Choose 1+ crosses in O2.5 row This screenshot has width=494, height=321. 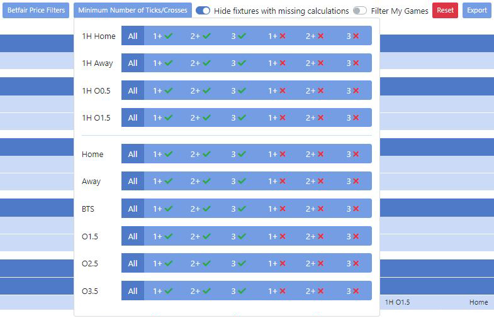(x=277, y=263)
